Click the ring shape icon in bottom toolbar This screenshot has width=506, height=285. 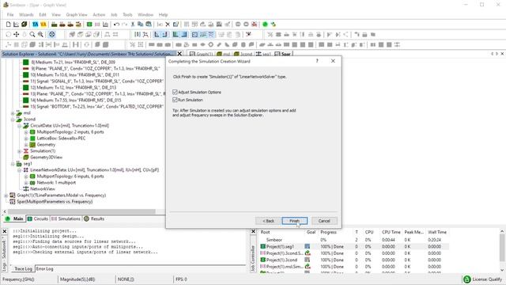tap(211, 44)
